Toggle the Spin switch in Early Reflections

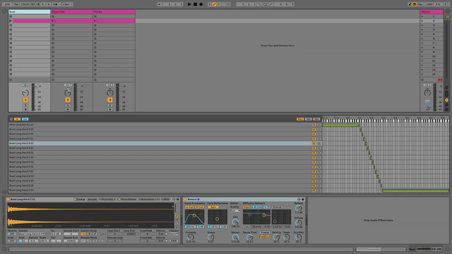click(x=213, y=207)
